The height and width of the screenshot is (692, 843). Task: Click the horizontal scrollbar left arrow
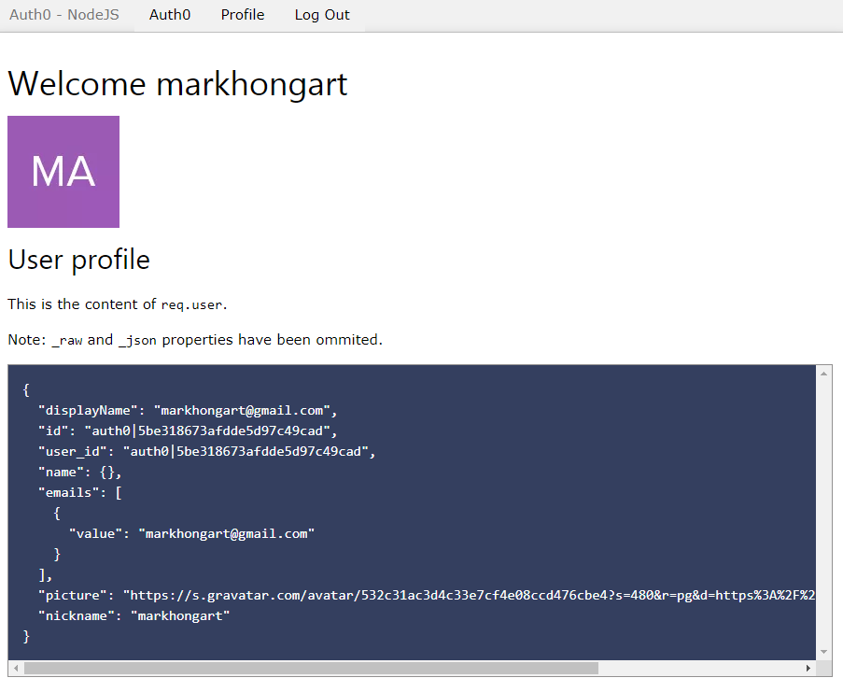coord(15,669)
